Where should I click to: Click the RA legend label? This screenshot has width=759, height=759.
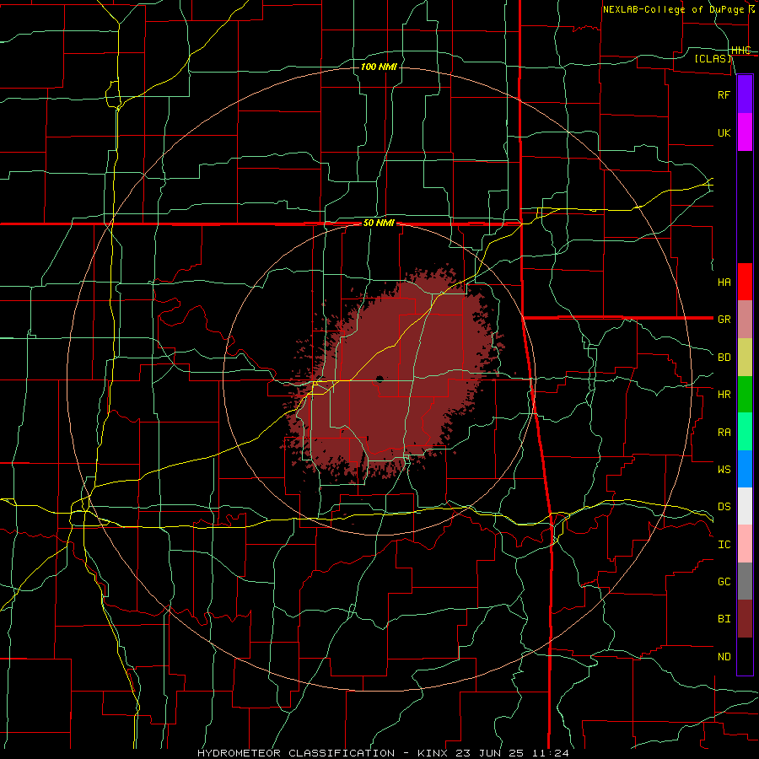(724, 432)
